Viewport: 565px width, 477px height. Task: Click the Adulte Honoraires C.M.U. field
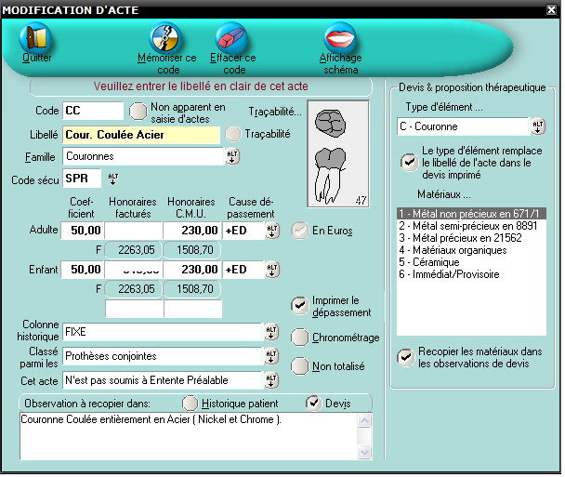click(x=191, y=231)
